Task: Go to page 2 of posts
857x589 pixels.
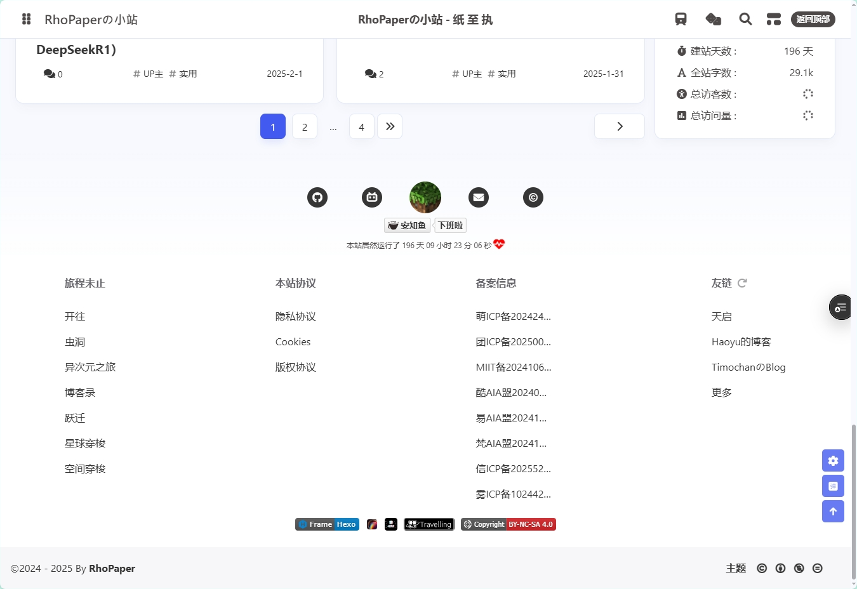Action: coord(305,127)
